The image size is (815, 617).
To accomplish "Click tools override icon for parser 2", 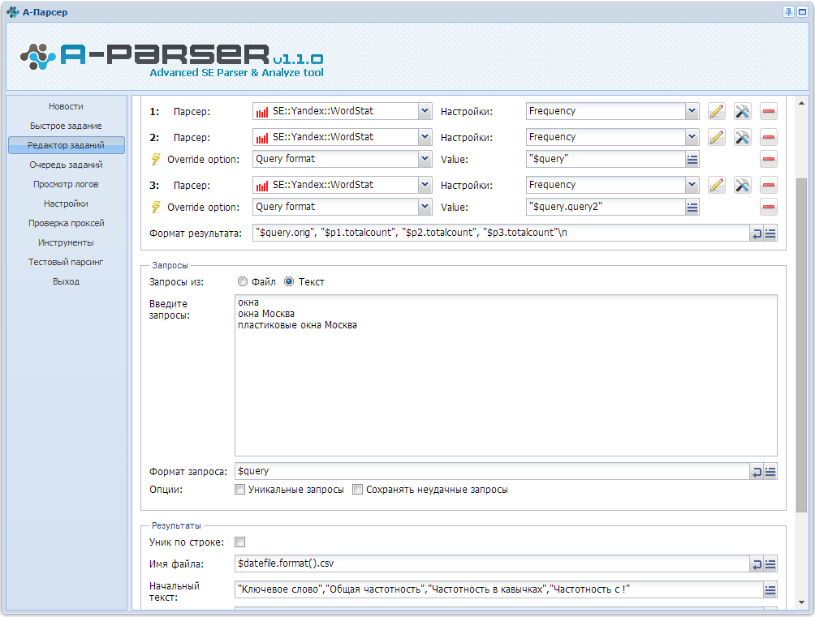I will point(742,137).
